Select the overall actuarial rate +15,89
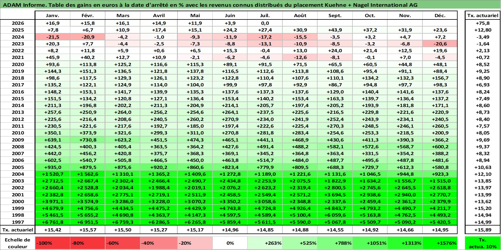Image resolution: width=501 pixels, height=250 pixels. (x=483, y=230)
